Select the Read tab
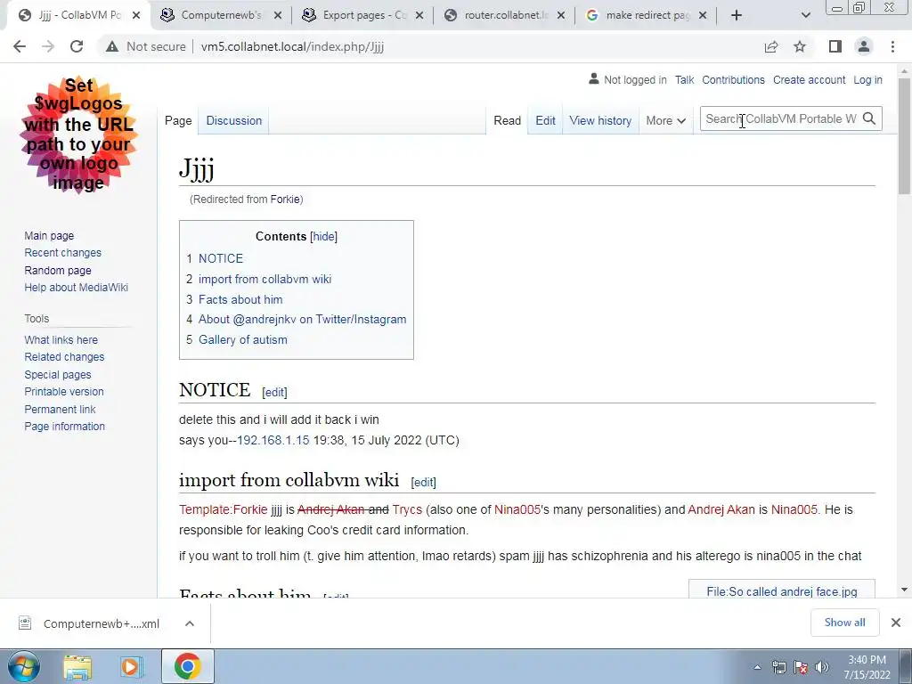 click(507, 120)
